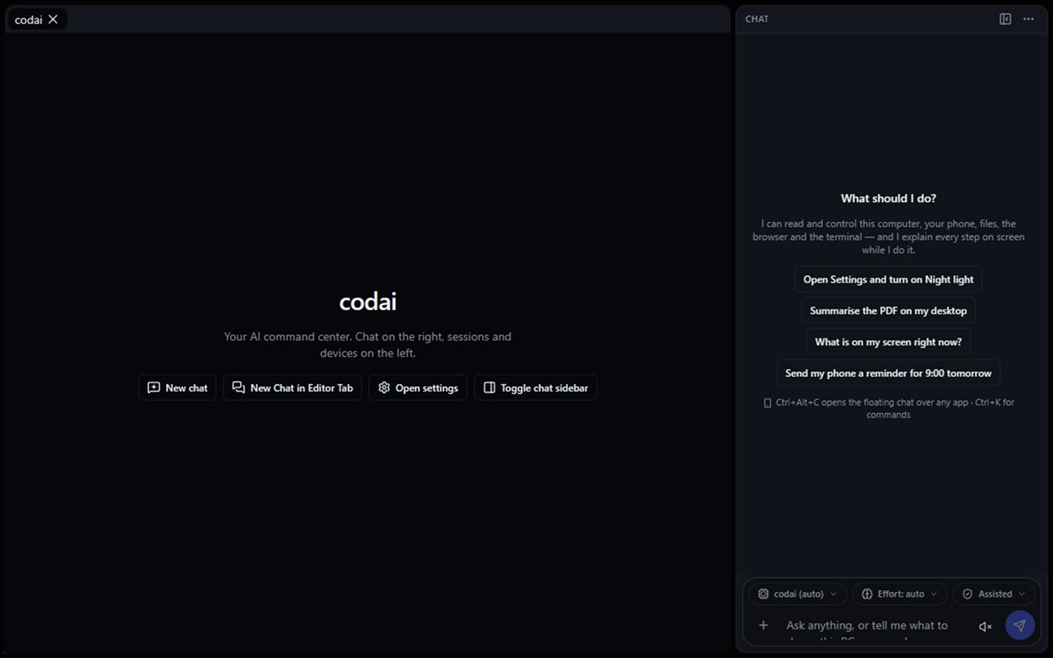The image size is (1053, 658).
Task: Click the plus attach icon
Action: [763, 625]
